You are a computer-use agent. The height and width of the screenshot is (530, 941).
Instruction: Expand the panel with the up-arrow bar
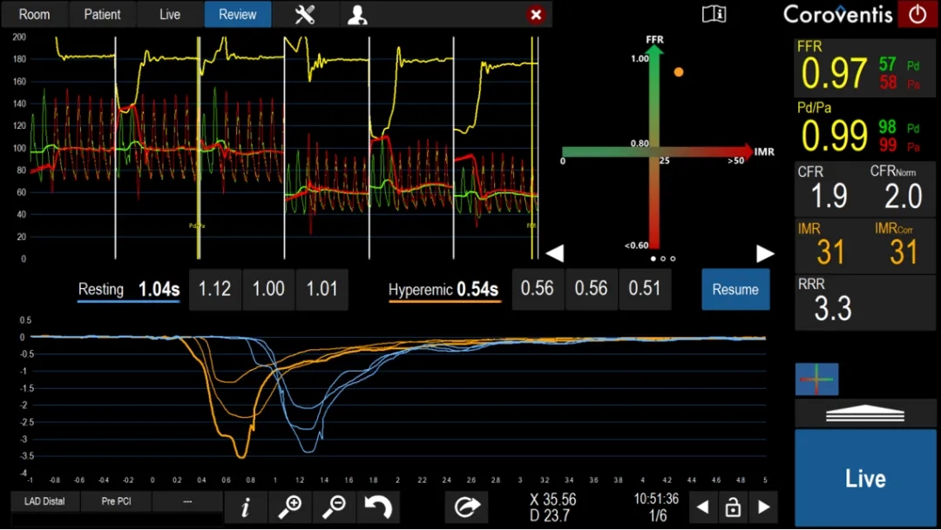(x=864, y=413)
